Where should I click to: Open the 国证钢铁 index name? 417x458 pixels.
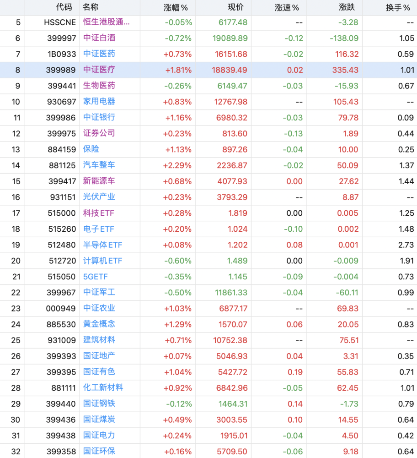point(99,403)
